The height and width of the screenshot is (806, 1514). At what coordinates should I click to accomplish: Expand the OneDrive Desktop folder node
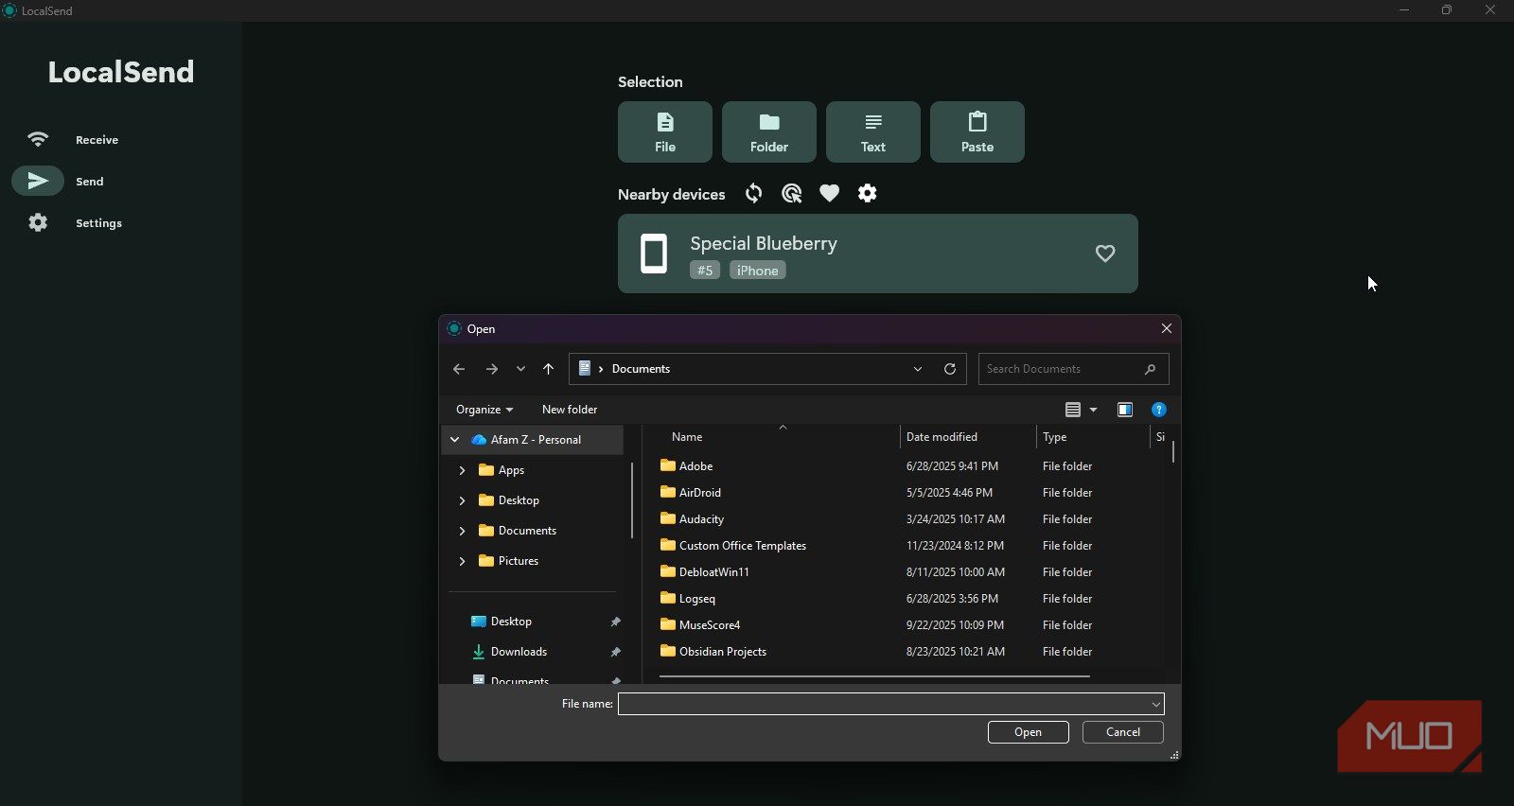pyautogui.click(x=462, y=500)
